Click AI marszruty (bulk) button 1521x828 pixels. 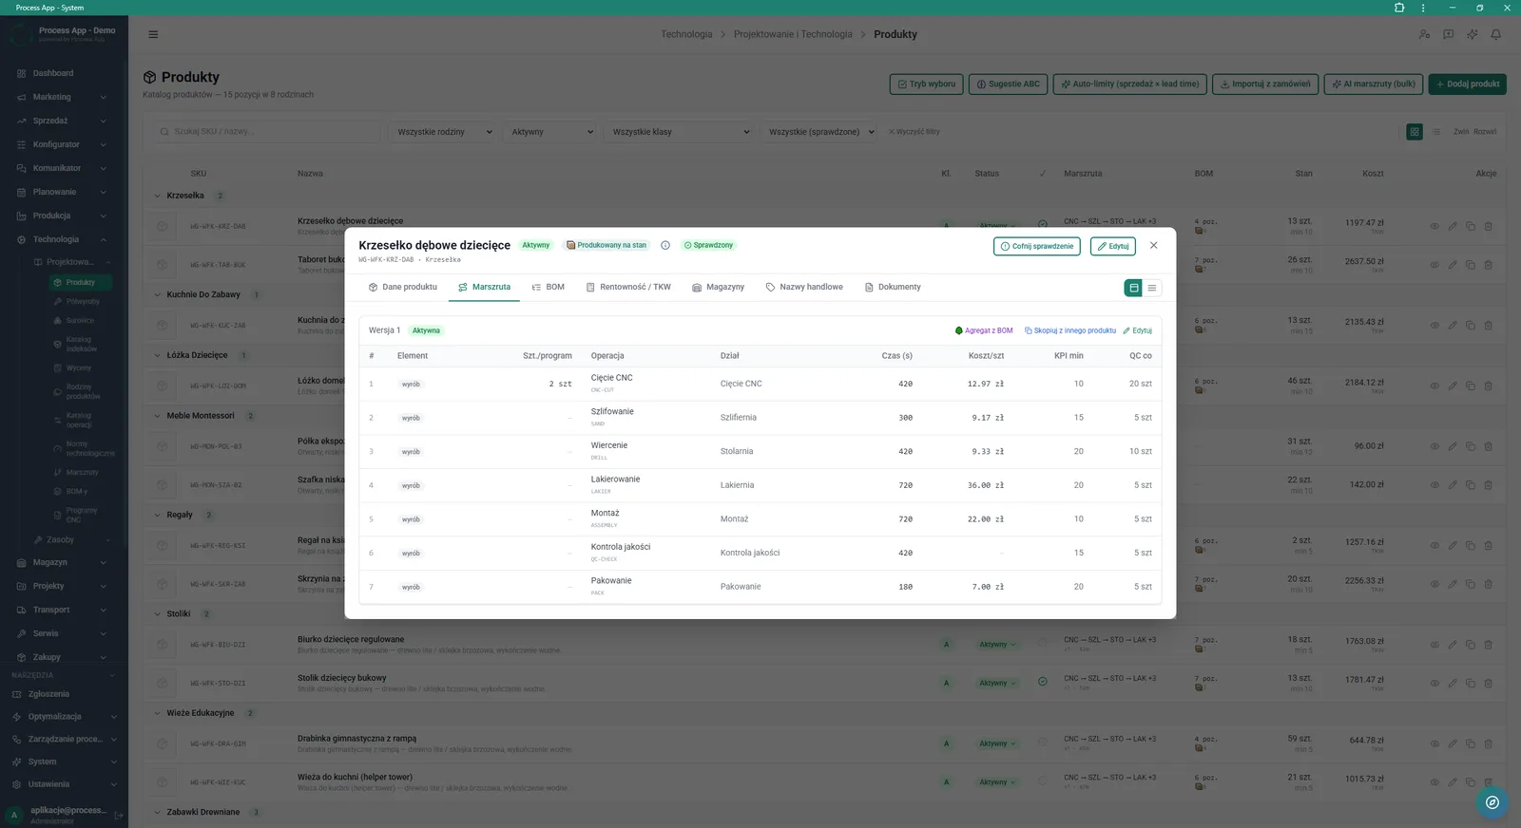(1374, 84)
